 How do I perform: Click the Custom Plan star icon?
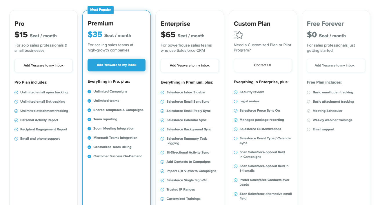click(239, 35)
